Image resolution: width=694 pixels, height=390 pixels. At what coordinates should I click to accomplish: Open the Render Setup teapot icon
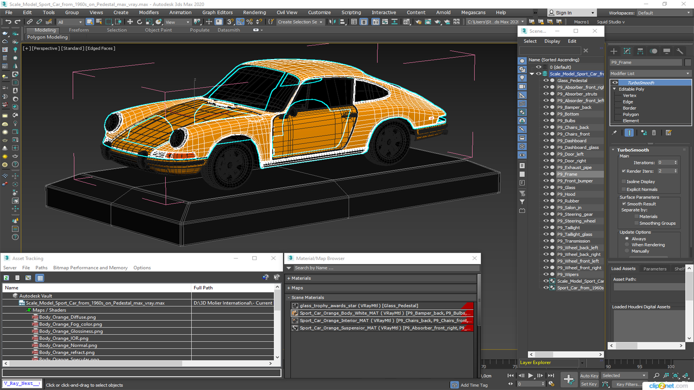(418, 22)
